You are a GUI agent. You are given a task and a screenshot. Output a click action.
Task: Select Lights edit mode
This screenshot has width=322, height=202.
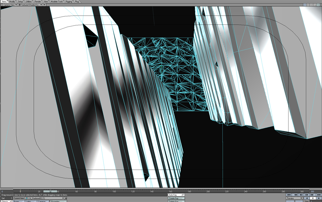coord(31,201)
